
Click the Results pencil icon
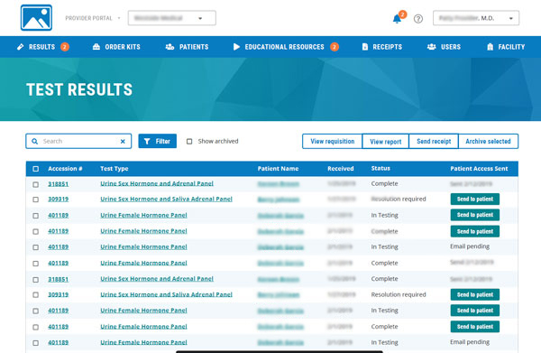pos(21,47)
